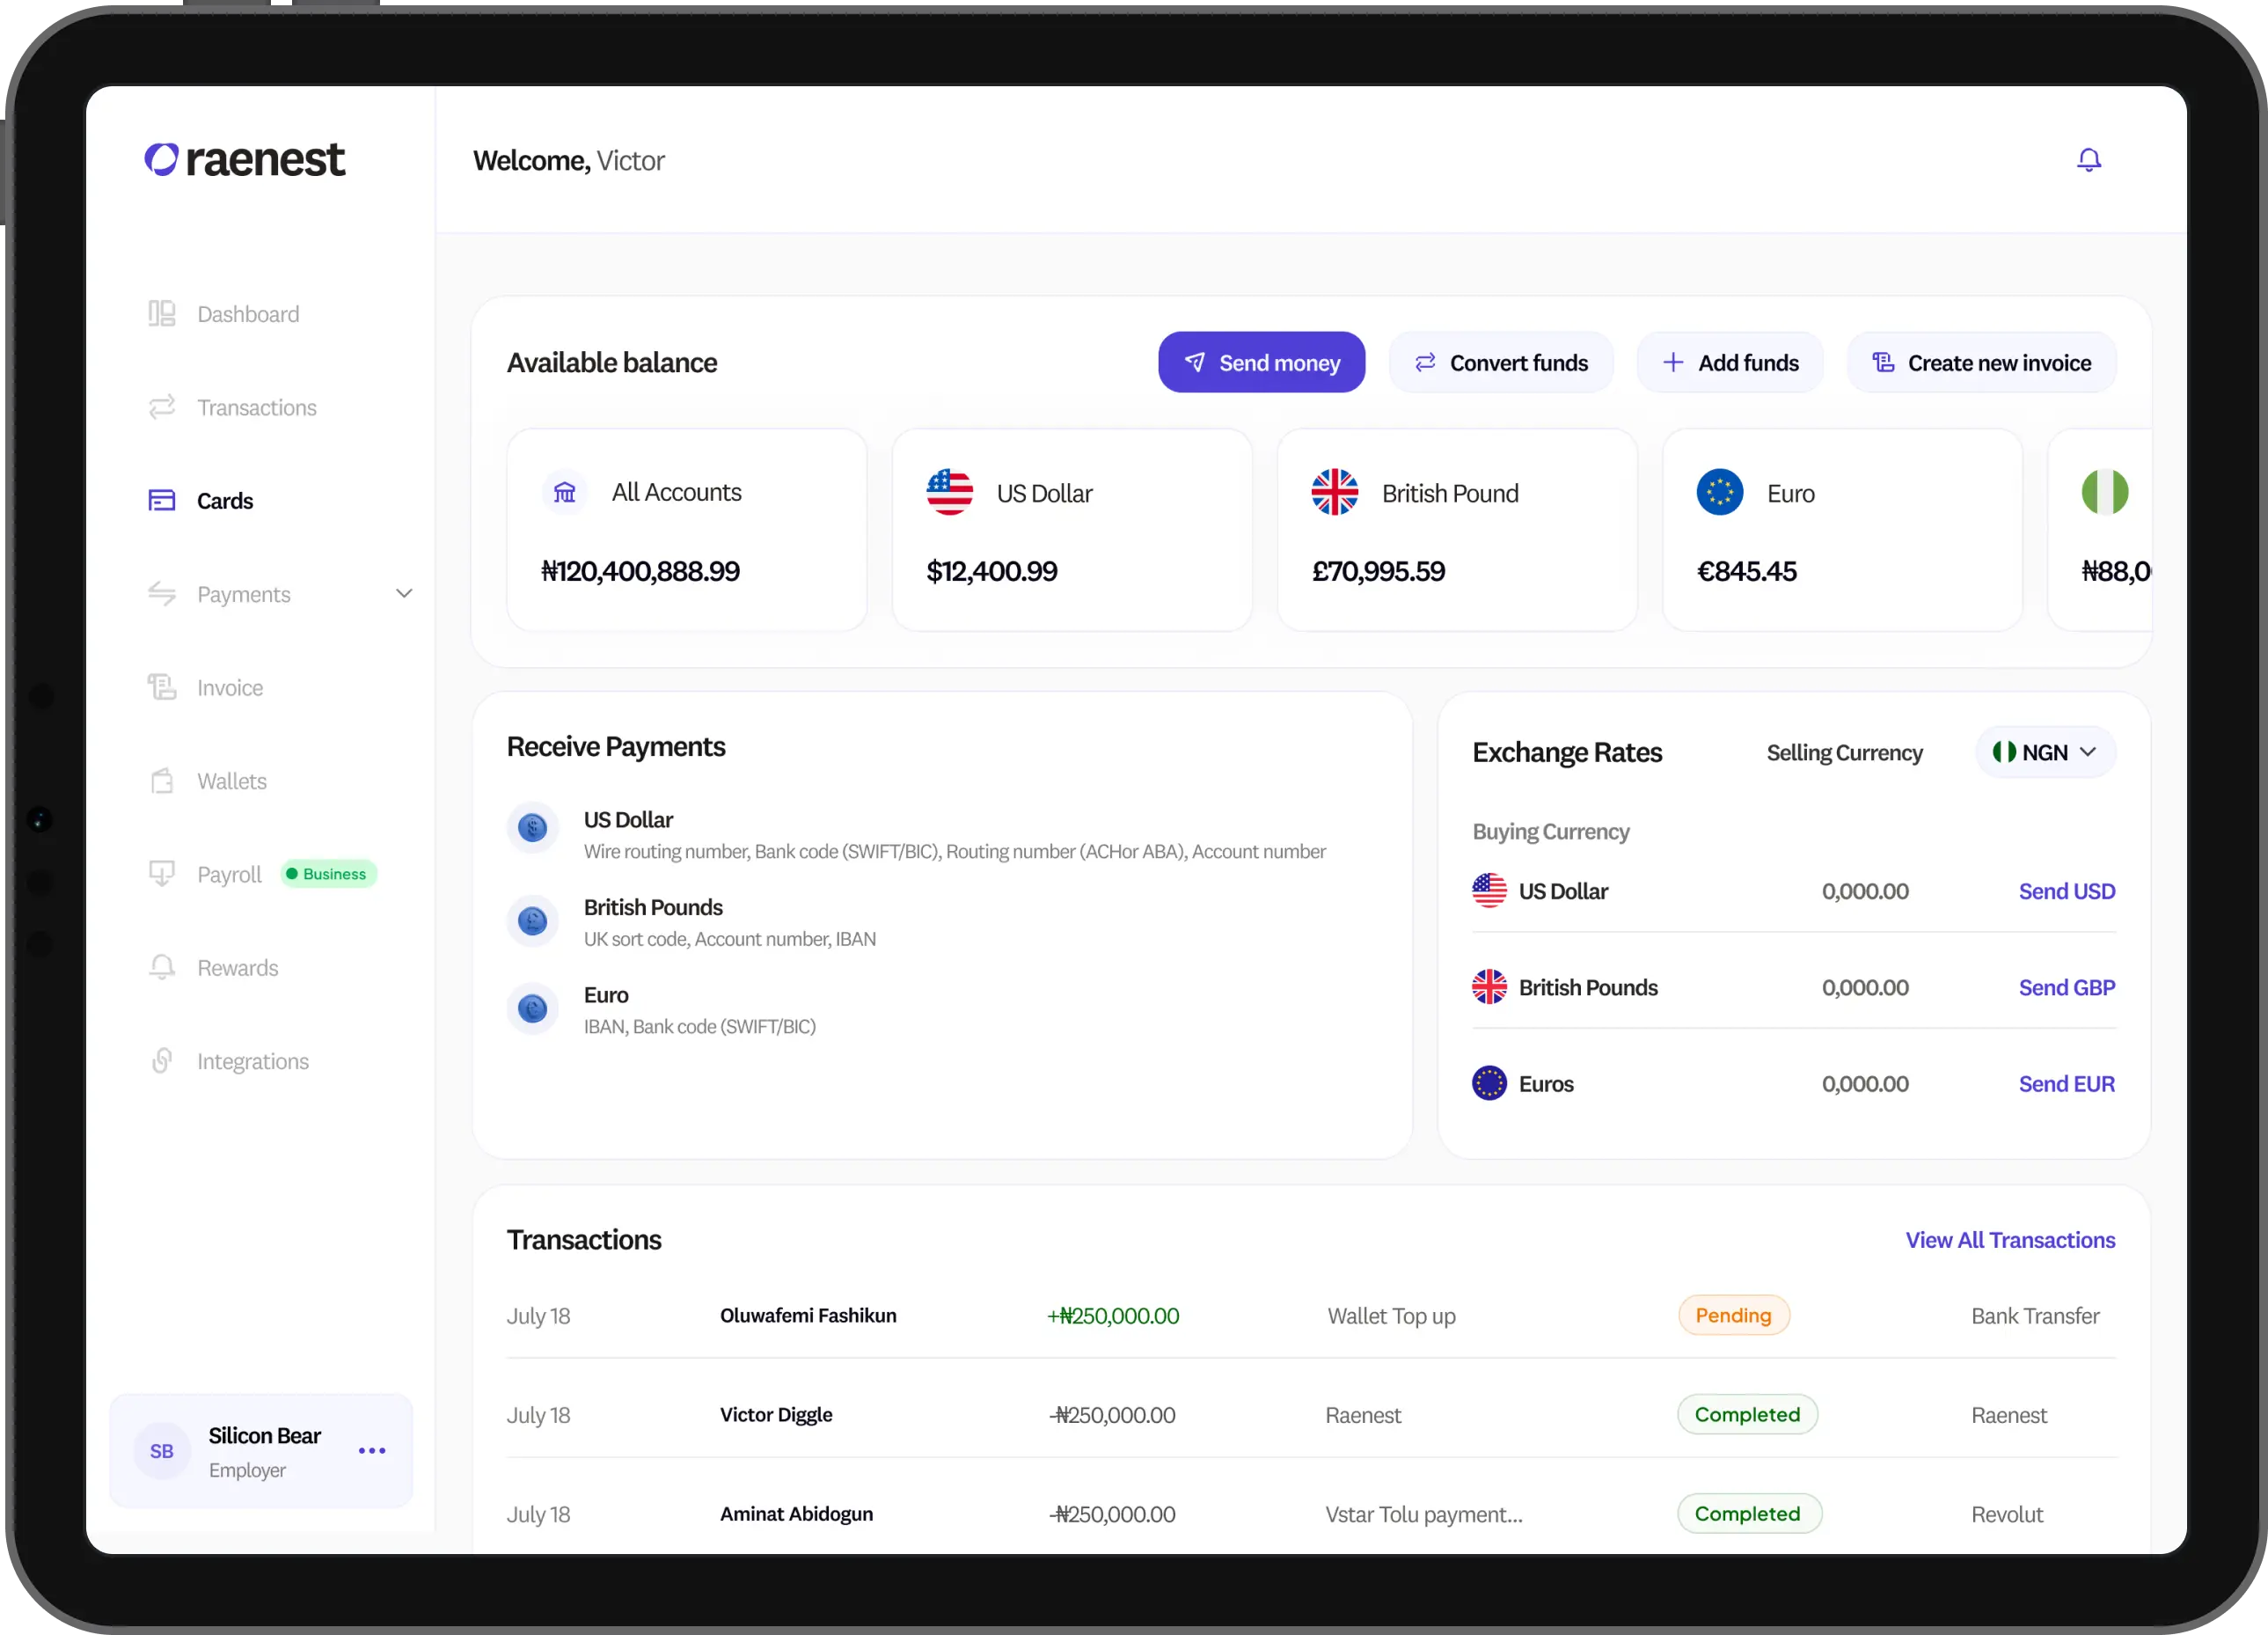
Task: Open the Invoice menu item
Action: tap(230, 688)
